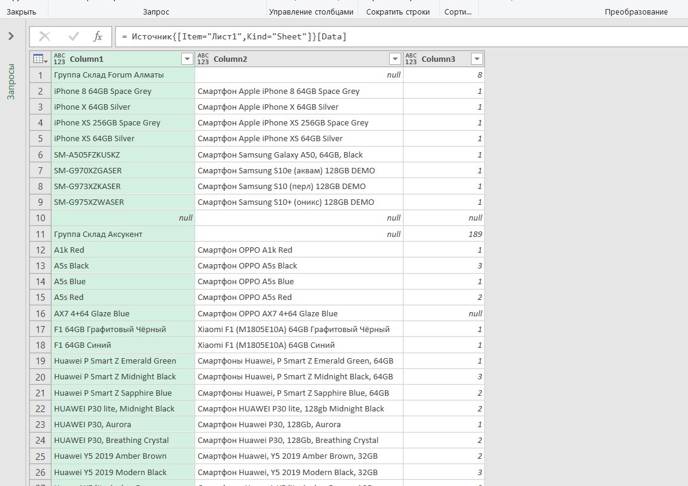688x486 pixels.
Task: Select cell 'Смартфон OPPO A5s Red'
Action: coord(299,298)
